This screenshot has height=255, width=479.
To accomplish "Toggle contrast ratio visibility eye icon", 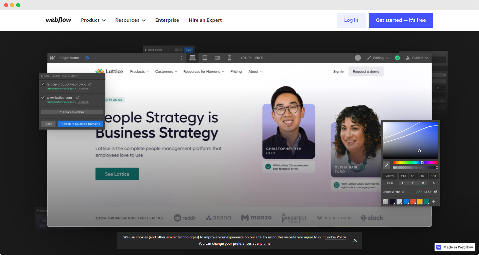I will 435,192.
